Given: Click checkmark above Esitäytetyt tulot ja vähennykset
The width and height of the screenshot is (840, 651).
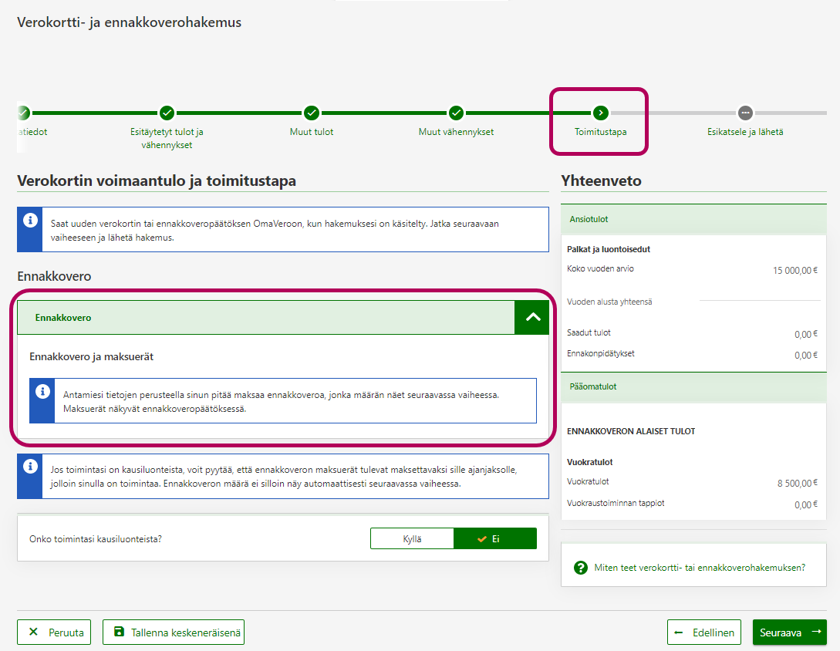Looking at the screenshot, I should tap(167, 113).
